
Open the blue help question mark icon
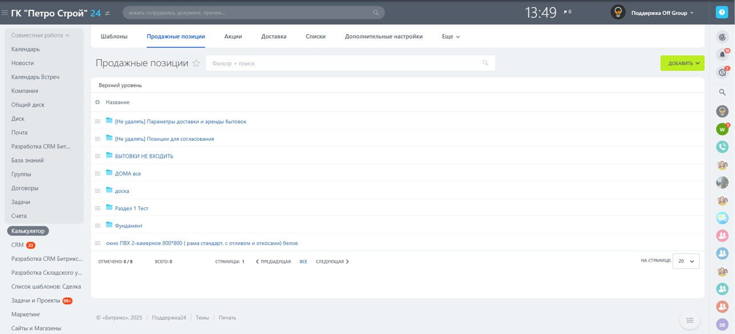(722, 13)
